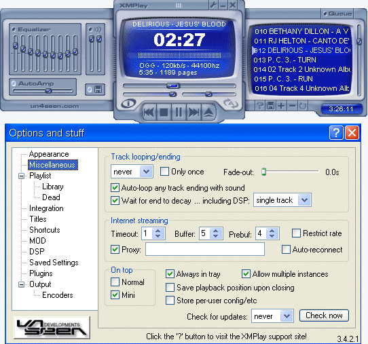Pause the current track
368x344 pixels.
tap(179, 113)
